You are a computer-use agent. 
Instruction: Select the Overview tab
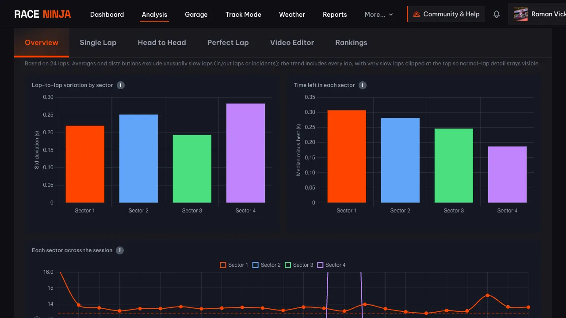[x=42, y=42]
